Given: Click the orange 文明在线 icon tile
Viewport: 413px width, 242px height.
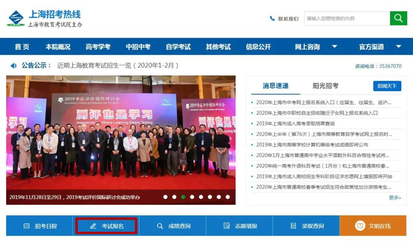Looking at the screenshot, I should point(373,226).
